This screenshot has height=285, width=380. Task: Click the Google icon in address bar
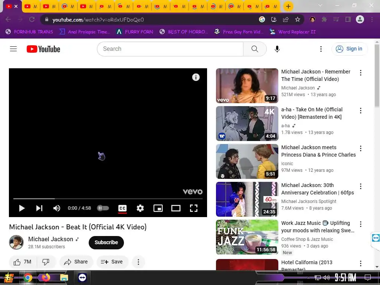(262, 19)
